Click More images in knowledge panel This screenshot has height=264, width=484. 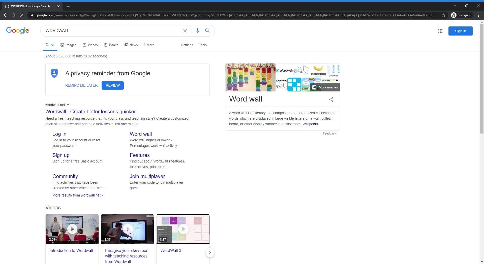[x=325, y=87]
